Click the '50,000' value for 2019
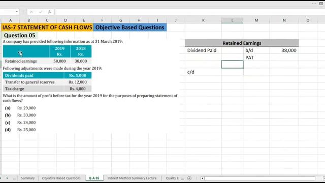 [60, 61]
